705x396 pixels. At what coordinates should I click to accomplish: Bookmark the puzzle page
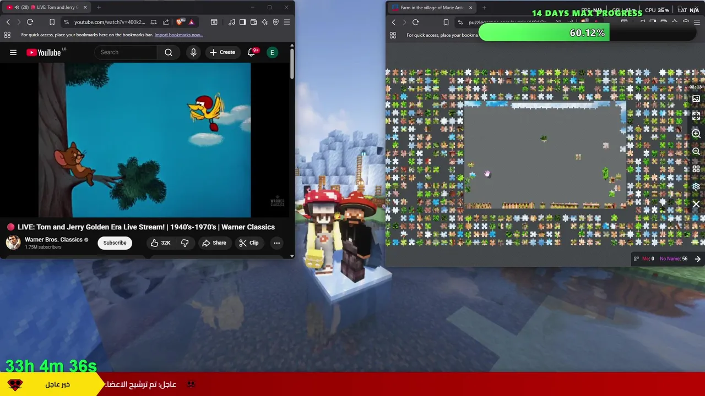click(x=446, y=22)
